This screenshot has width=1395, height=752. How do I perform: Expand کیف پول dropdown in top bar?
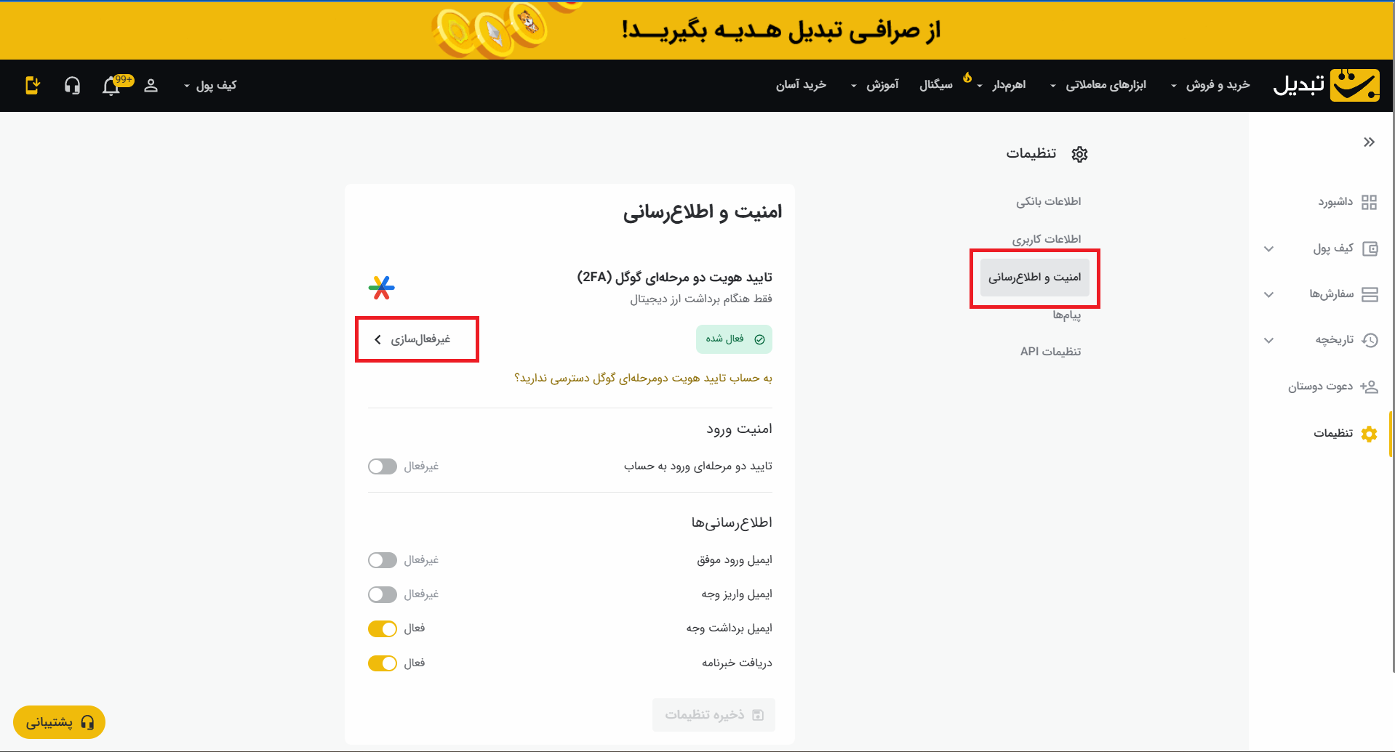210,86
